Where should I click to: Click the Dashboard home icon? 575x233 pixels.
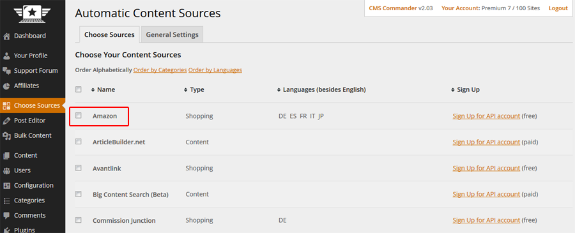click(6, 36)
